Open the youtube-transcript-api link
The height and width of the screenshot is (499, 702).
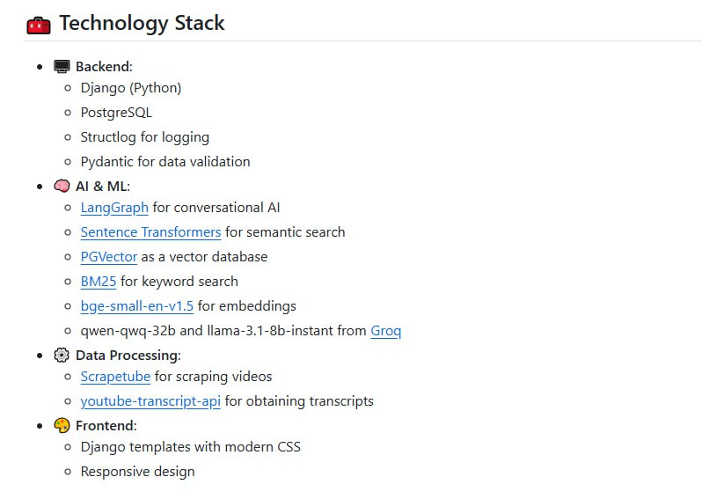coord(150,401)
